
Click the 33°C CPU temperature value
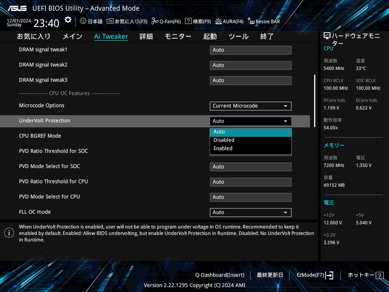[x=361, y=68]
